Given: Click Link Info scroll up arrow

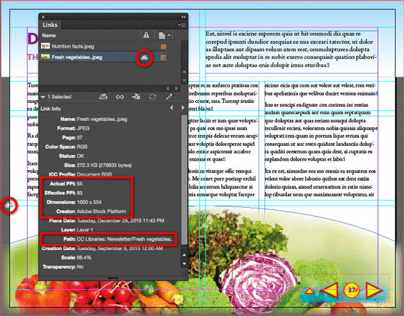Looking at the screenshot, I should 184,255.
